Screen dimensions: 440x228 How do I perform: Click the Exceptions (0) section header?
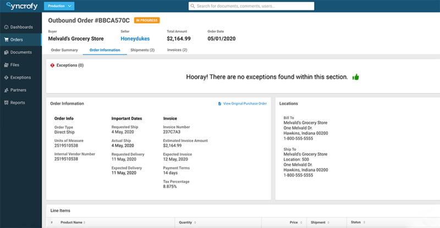[x=70, y=65]
